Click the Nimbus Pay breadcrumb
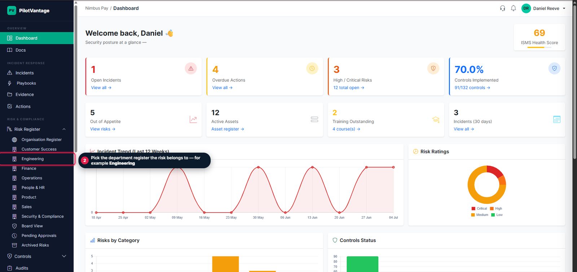 pyautogui.click(x=97, y=8)
